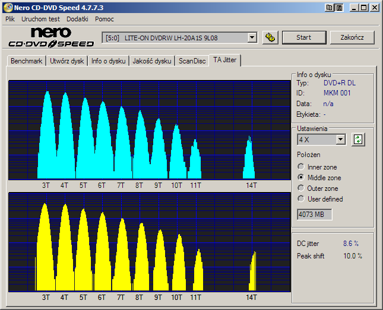
Task: Click the DC jitter 8.6 % value
Action: tap(351, 244)
